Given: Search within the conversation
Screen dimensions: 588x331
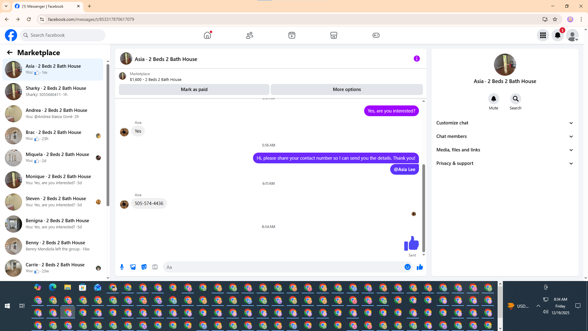Looking at the screenshot, I should [x=515, y=99].
